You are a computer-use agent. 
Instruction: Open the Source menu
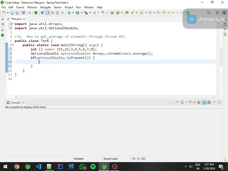pos(20,7)
